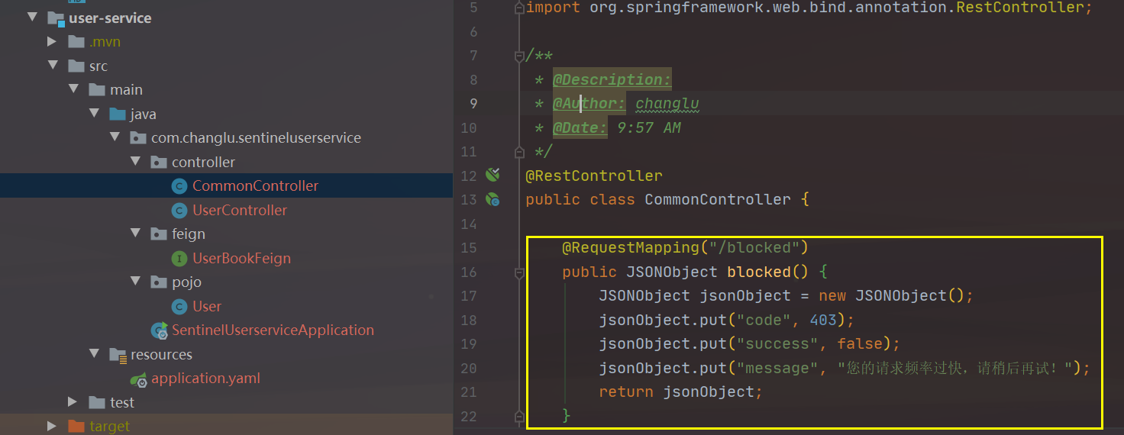Click the application.yaml Spring config icon
The image size is (1124, 435).
click(x=138, y=379)
